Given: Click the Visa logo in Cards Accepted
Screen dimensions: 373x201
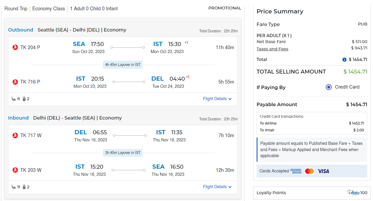Looking at the screenshot, I should point(323,171).
